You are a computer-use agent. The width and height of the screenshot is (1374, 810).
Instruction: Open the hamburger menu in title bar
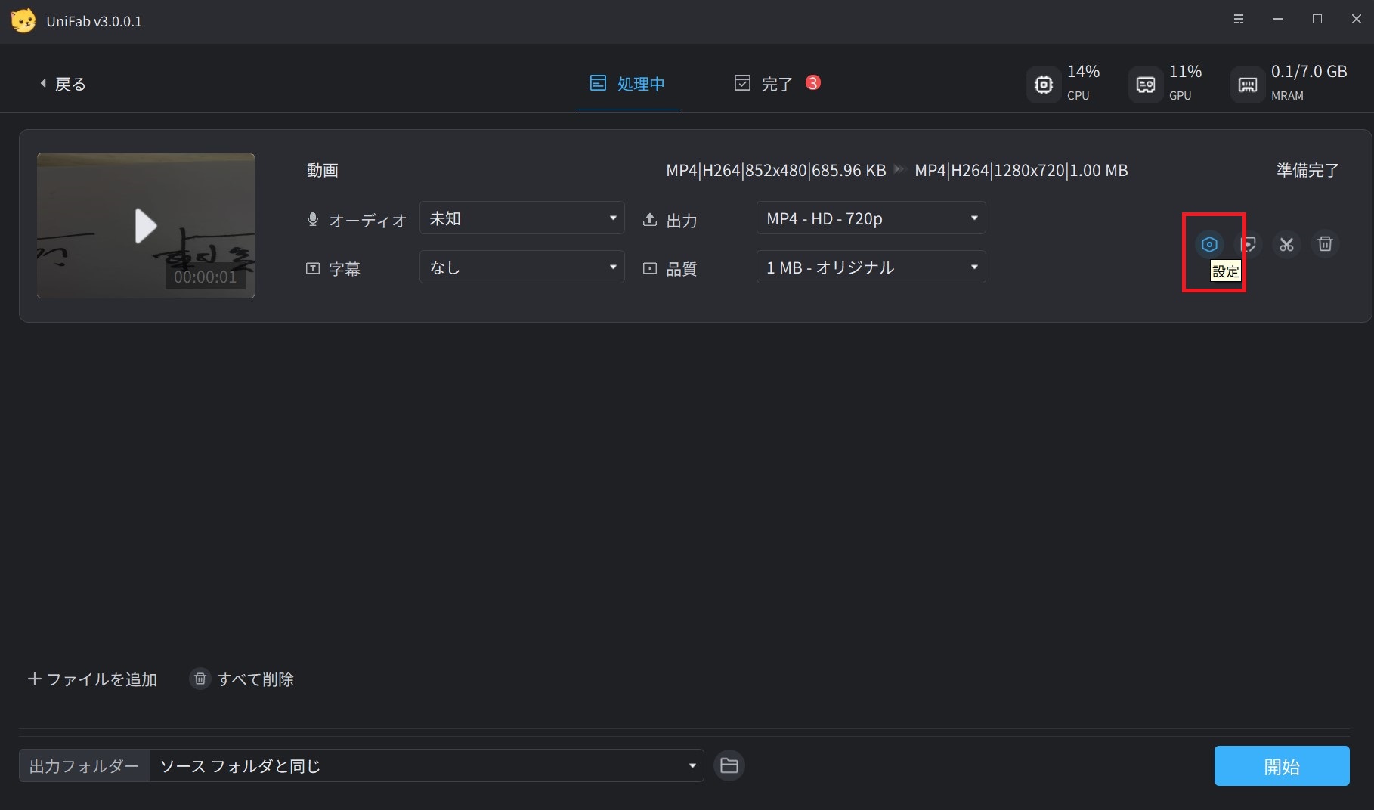point(1239,20)
